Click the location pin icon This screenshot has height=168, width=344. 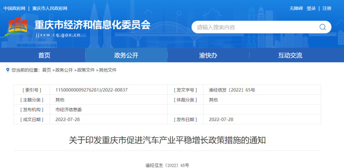[8, 70]
